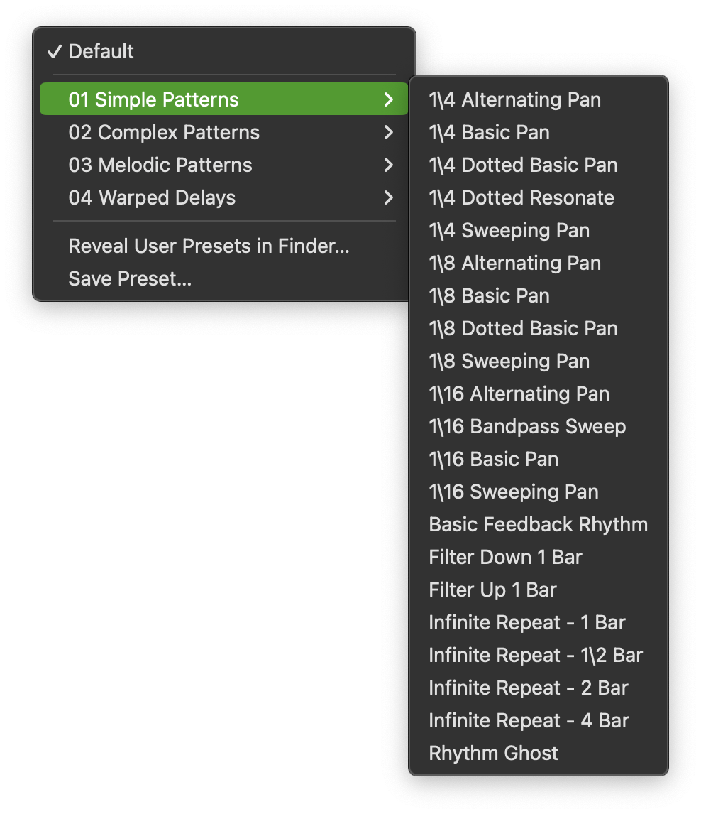Select the 1\4 Alternating Pan preset
Screen dimensions: 701x814
539,99
